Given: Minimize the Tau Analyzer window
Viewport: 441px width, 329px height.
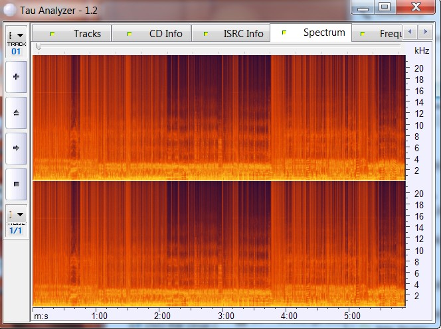Looking at the screenshot, I should click(x=363, y=7).
